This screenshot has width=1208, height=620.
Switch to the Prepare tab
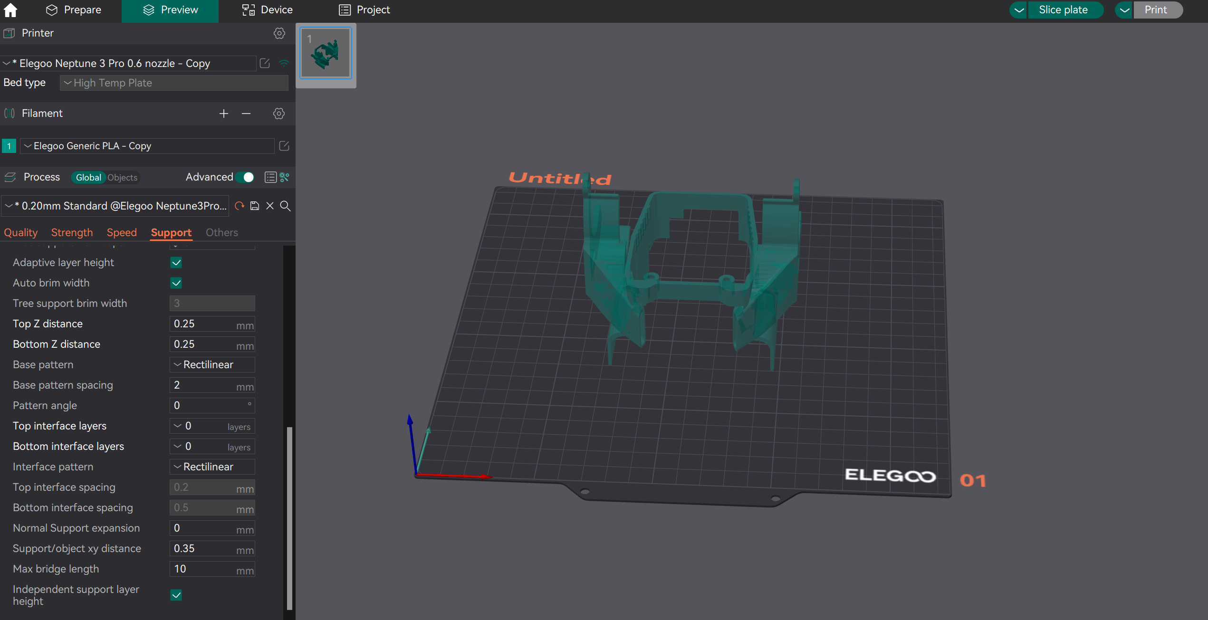tap(74, 10)
